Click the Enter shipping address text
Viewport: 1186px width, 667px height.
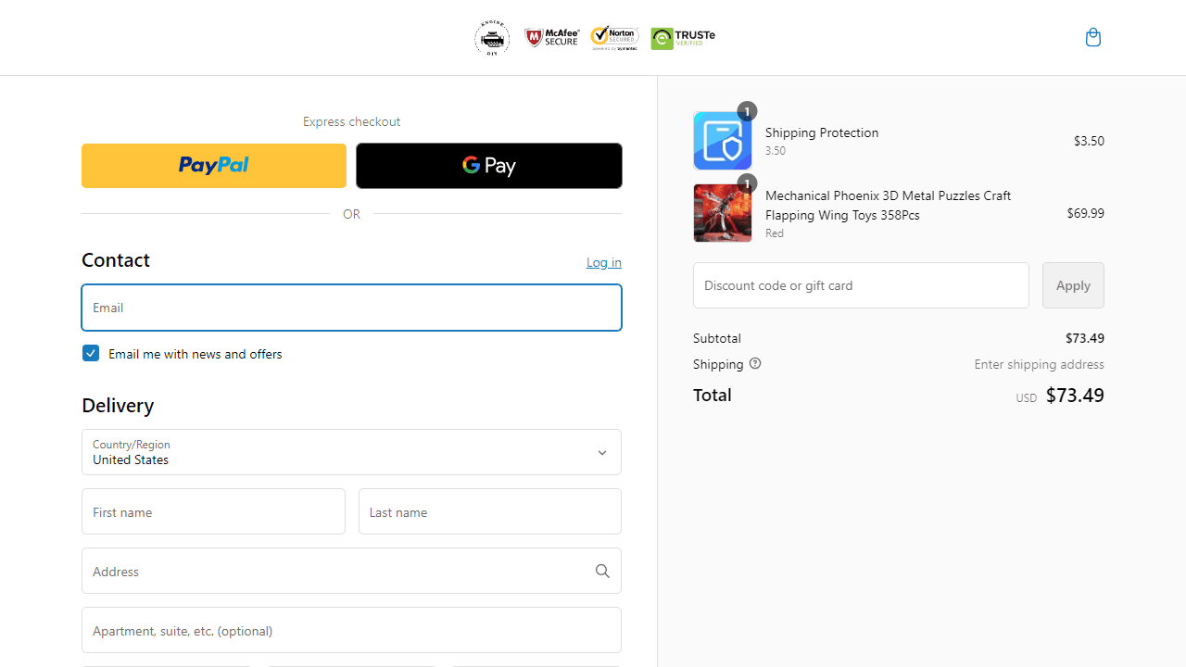(x=1039, y=364)
